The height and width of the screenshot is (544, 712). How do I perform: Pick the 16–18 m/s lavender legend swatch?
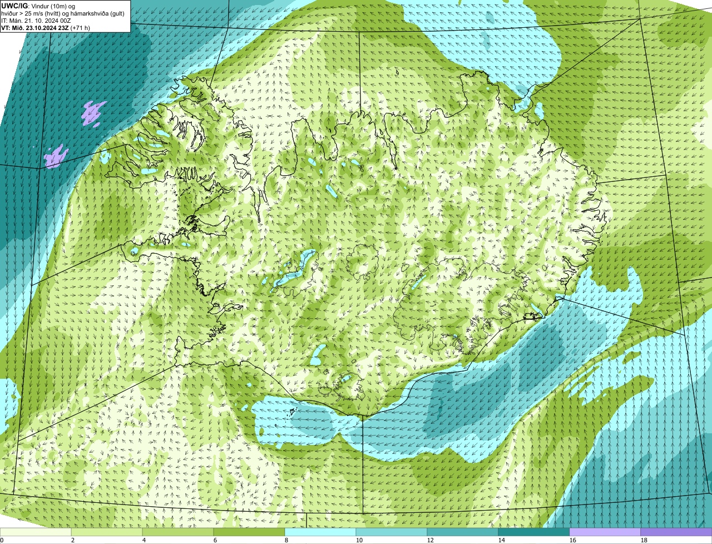click(x=605, y=532)
